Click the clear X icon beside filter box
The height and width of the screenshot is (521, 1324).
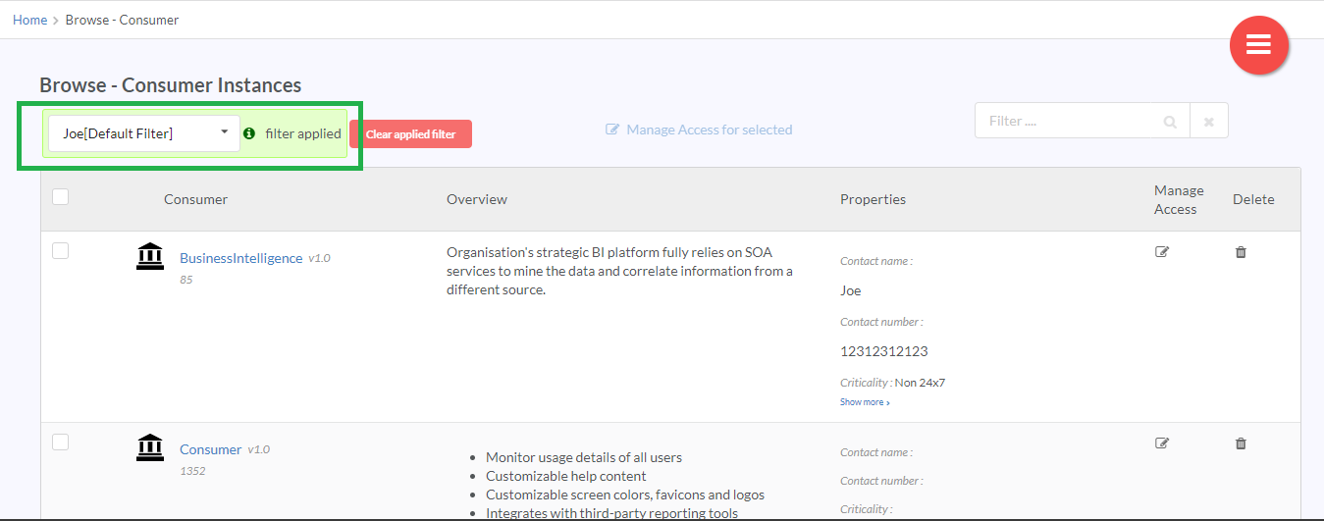tap(1209, 122)
